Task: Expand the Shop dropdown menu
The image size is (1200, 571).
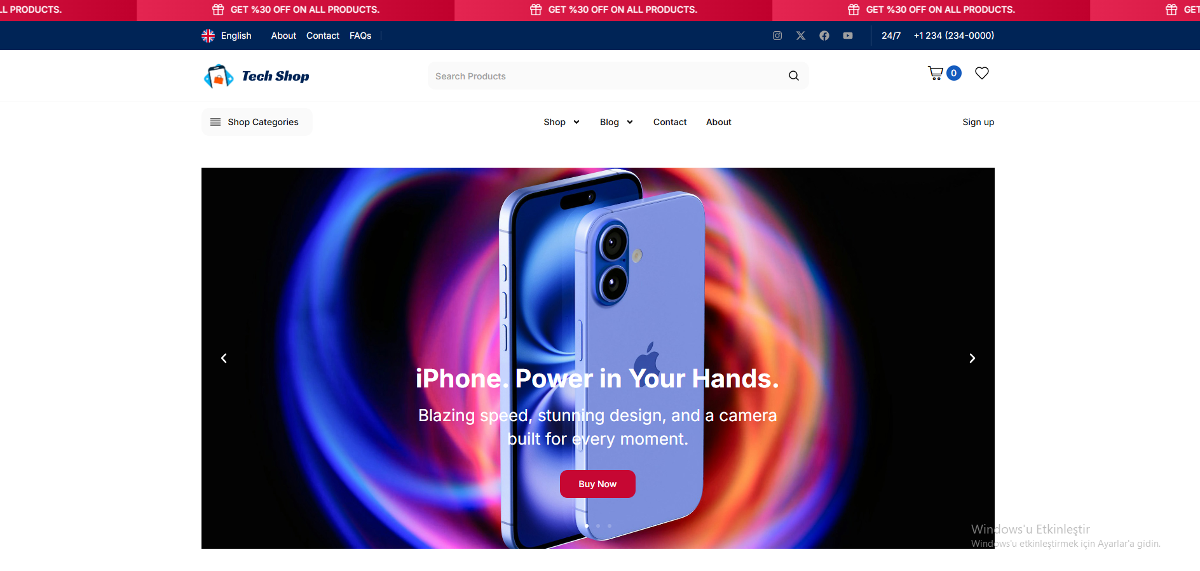Action: tap(561, 122)
